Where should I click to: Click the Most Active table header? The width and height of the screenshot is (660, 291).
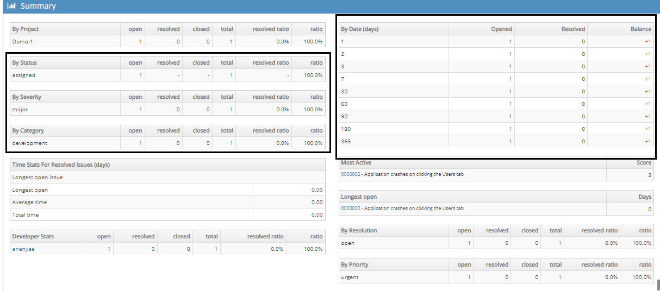coord(356,162)
